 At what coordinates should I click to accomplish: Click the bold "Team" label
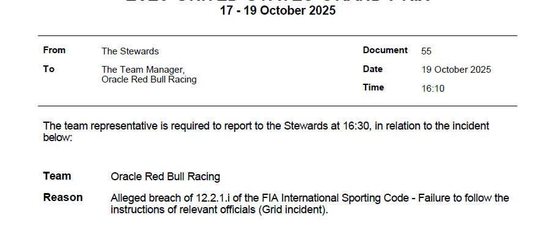57,176
